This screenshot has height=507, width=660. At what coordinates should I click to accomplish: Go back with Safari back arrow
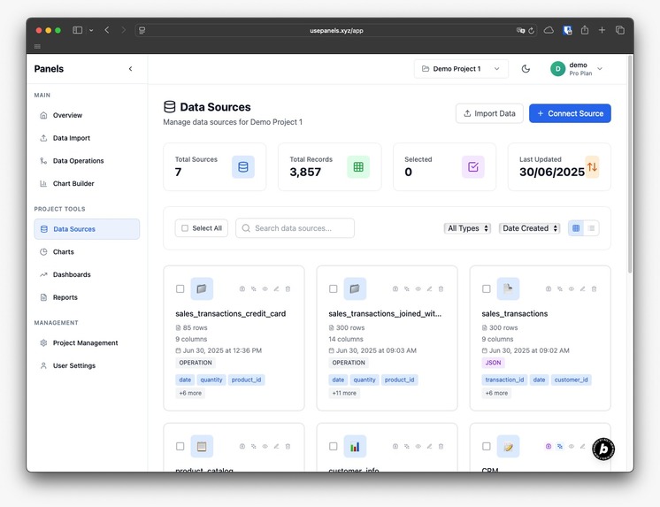107,30
